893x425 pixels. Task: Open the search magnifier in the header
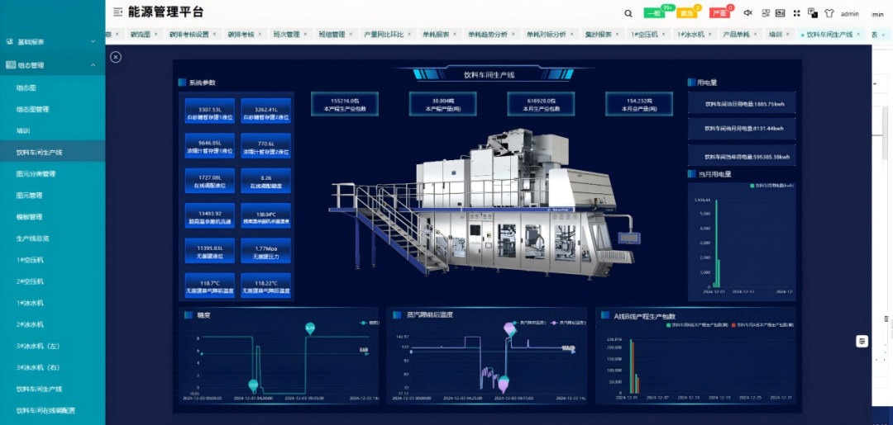tap(628, 13)
